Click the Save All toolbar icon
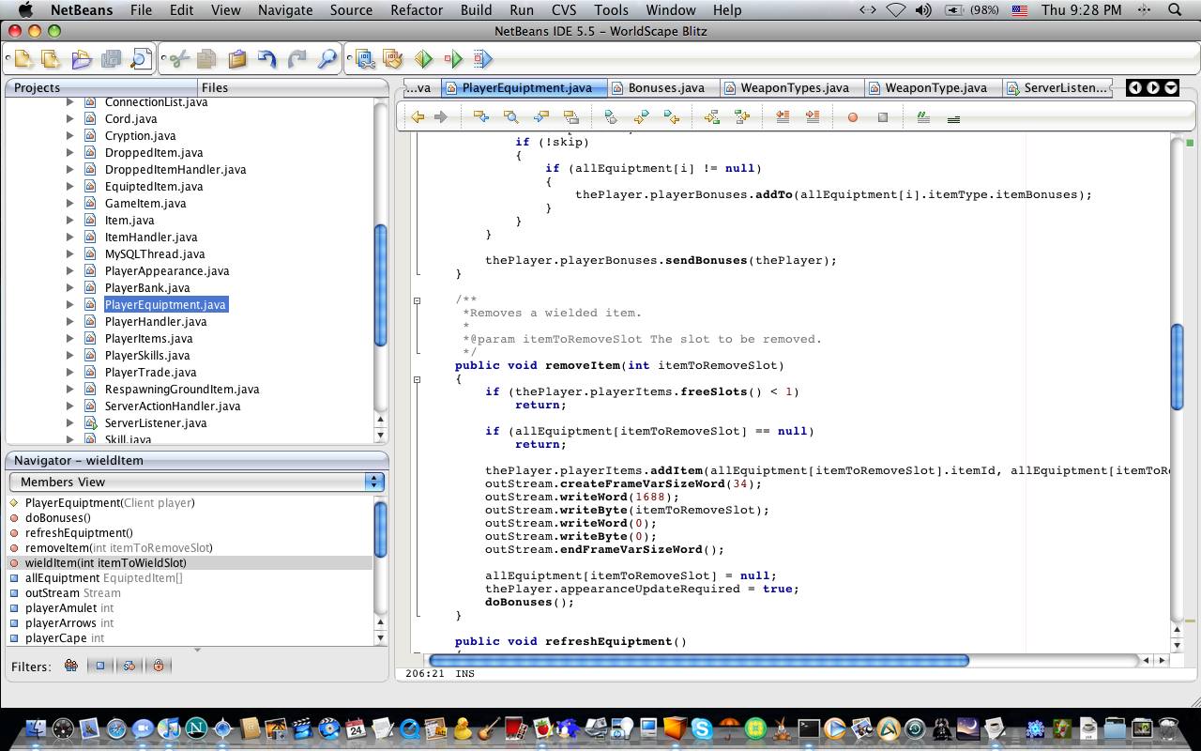1201x751 pixels. [x=111, y=60]
